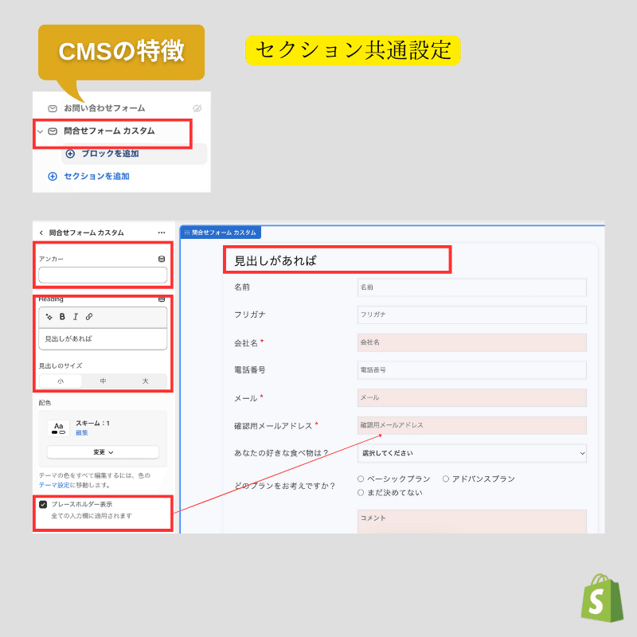Toggle visibility of お問い合わせフォーム section

pos(196,108)
